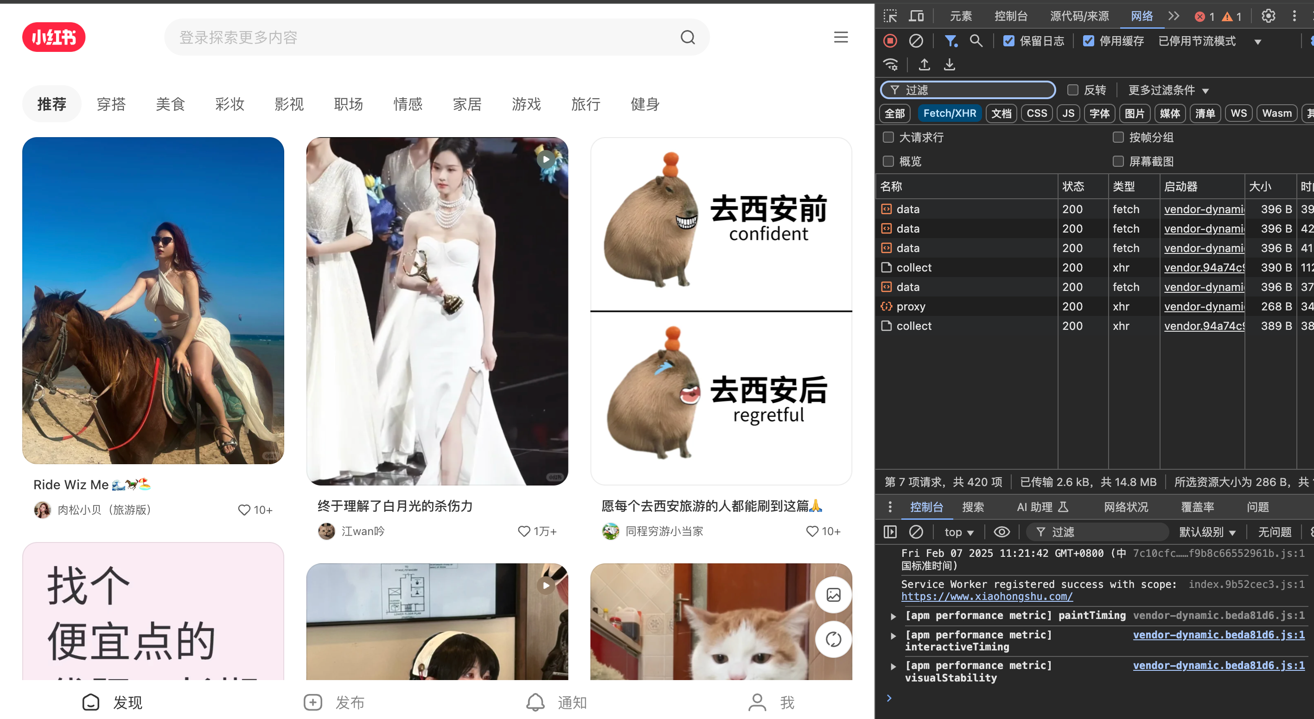Open DevTools settings gear

tap(1268, 16)
